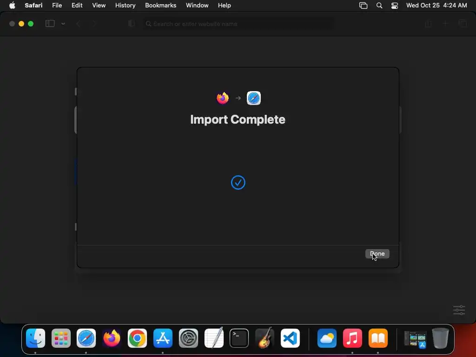Toggle the Safari sidebar button
The height and width of the screenshot is (357, 476).
click(x=50, y=24)
